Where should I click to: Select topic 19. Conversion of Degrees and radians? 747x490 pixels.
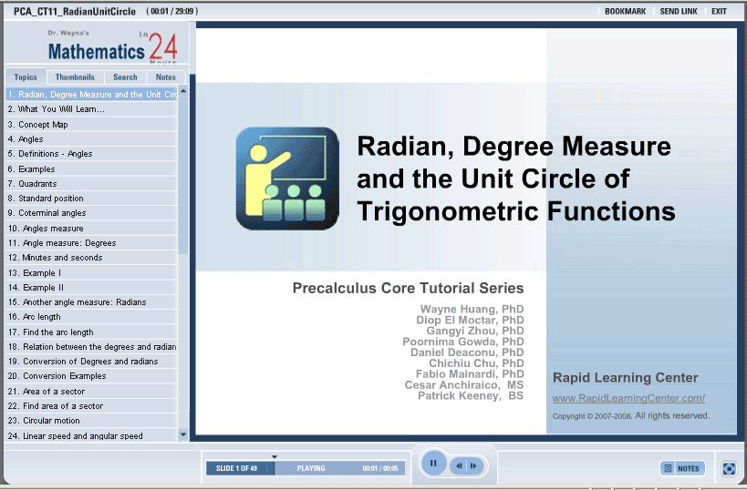point(91,362)
